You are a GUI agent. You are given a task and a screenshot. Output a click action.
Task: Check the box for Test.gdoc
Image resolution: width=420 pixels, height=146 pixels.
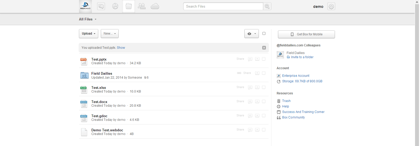(x=264, y=116)
